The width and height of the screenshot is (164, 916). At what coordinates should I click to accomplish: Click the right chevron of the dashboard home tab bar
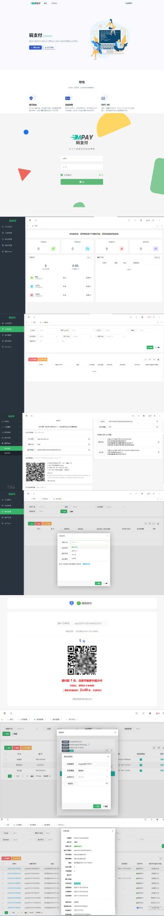(157, 226)
